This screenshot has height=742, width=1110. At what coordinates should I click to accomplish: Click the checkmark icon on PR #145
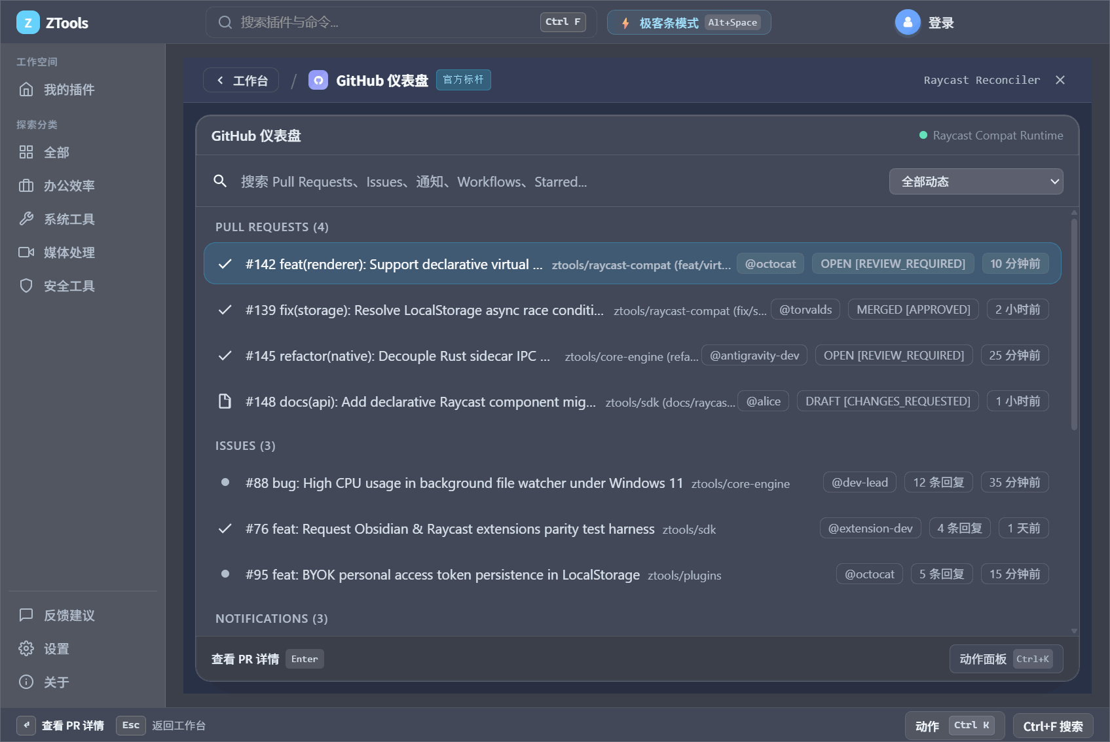coord(225,356)
